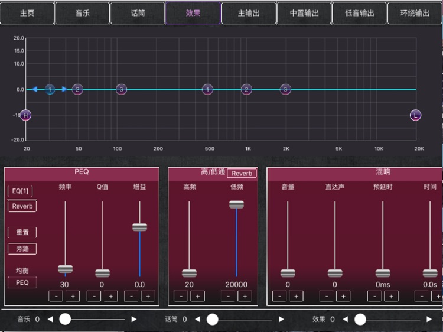443x332 pixels.
Task: Click the 时间 slider handle
Action: [430, 274]
